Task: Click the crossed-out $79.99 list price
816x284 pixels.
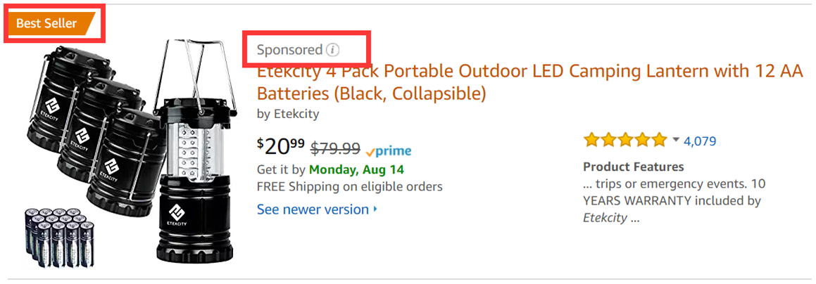Action: tap(336, 150)
